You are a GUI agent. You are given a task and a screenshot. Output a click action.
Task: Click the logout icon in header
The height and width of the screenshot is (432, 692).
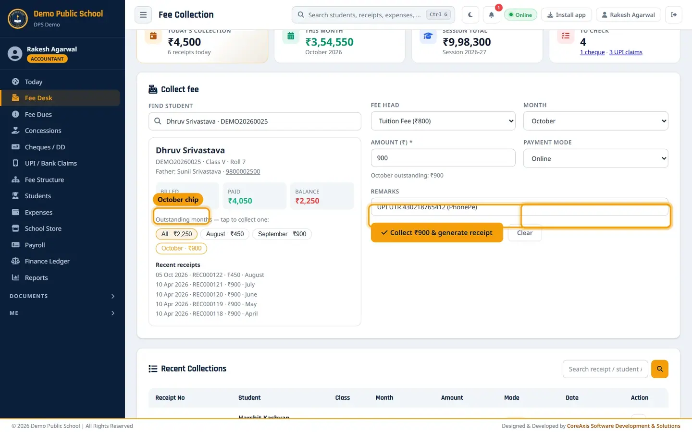674,15
